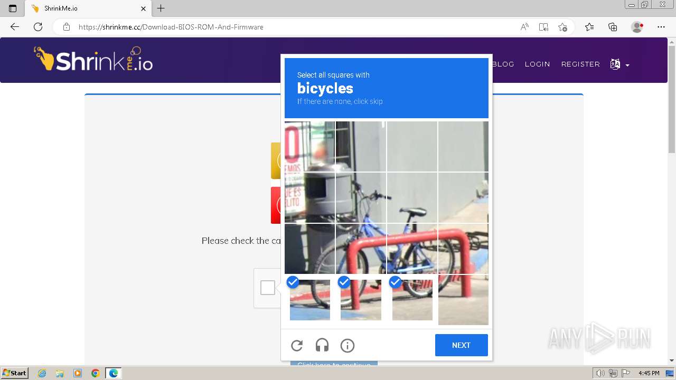Click the address bar URL
Screen dimensions: 676x380
click(171, 27)
